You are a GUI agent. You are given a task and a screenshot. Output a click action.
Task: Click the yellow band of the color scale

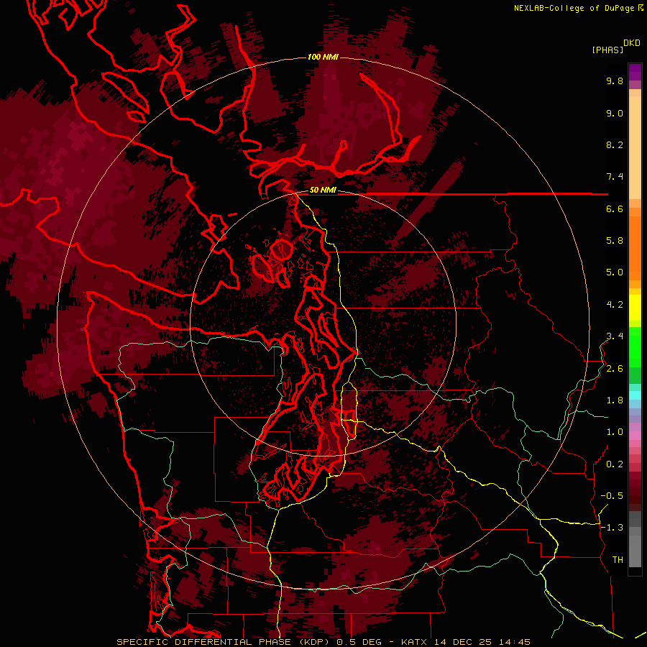tap(635, 308)
